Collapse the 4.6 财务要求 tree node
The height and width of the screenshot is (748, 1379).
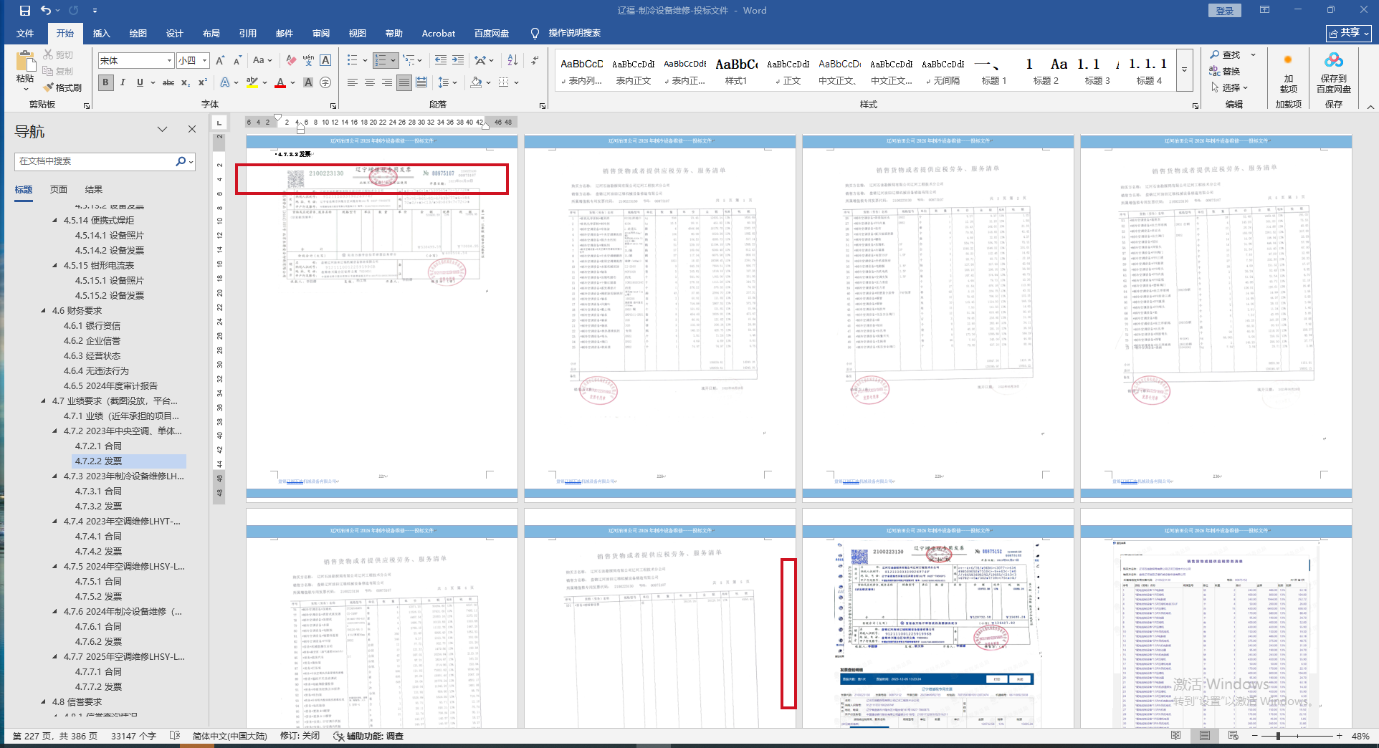tap(44, 311)
